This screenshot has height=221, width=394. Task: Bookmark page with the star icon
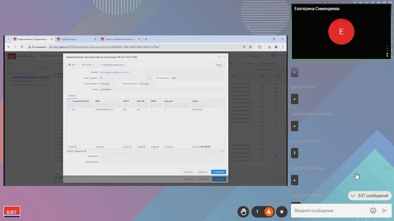pyautogui.click(x=251, y=47)
